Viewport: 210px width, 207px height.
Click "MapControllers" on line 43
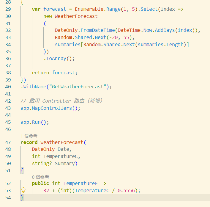coord(52,108)
